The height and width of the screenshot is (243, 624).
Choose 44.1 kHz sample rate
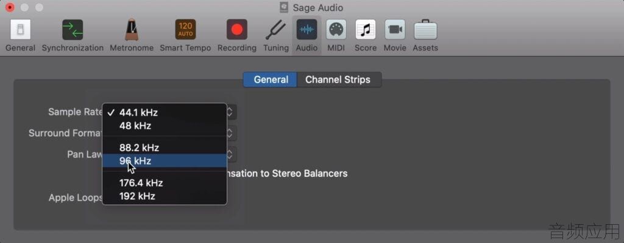point(165,113)
